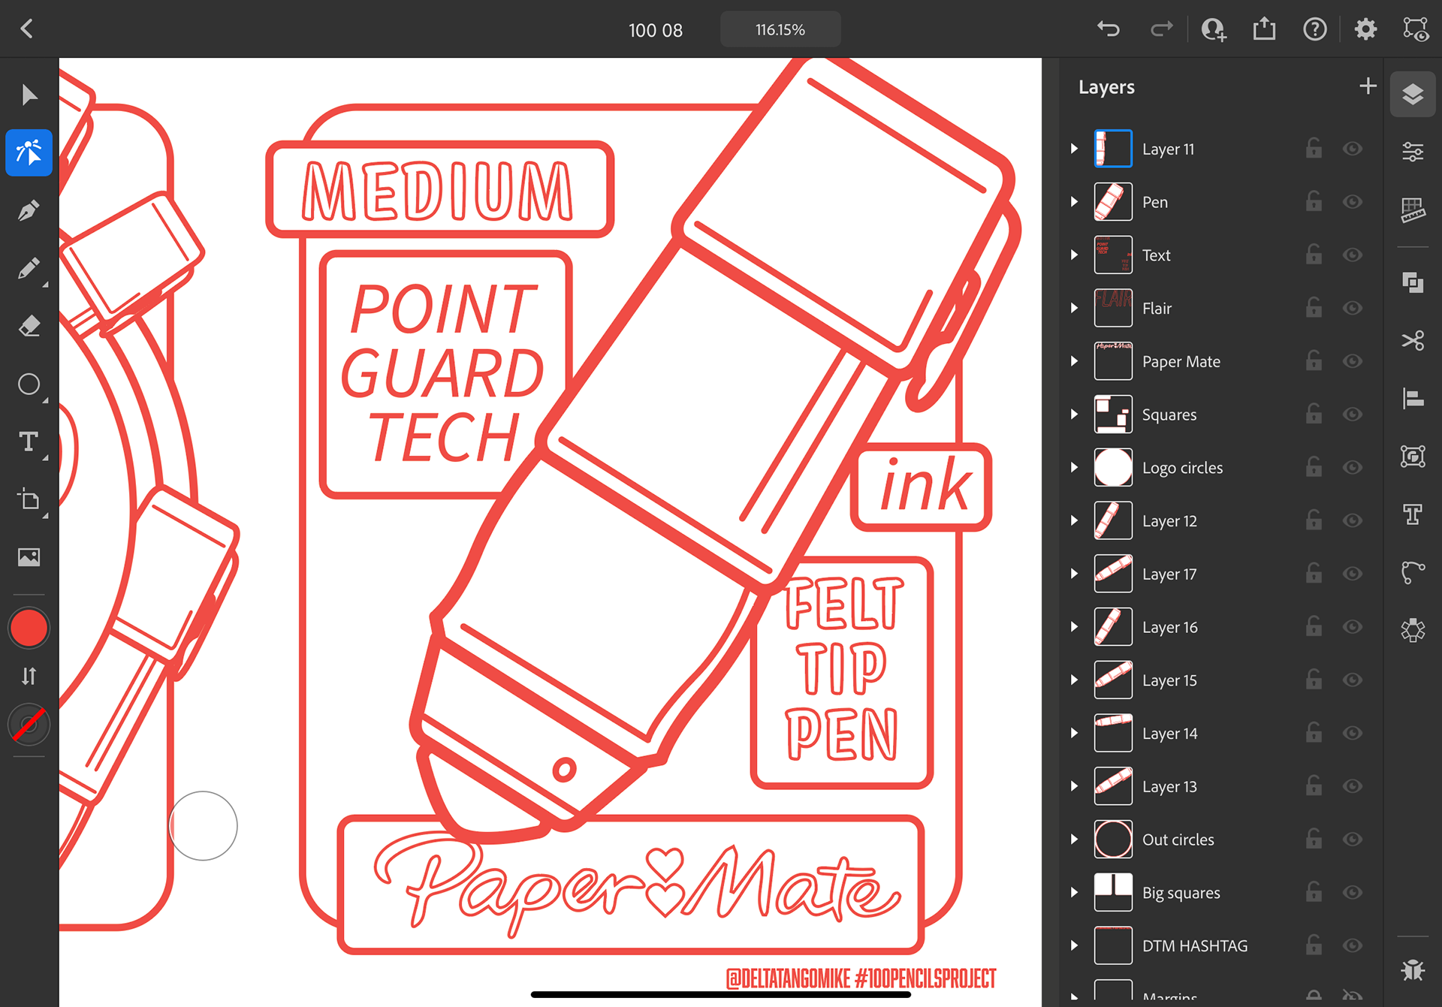Expand the Squares layer
The height and width of the screenshot is (1007, 1442).
tap(1074, 415)
